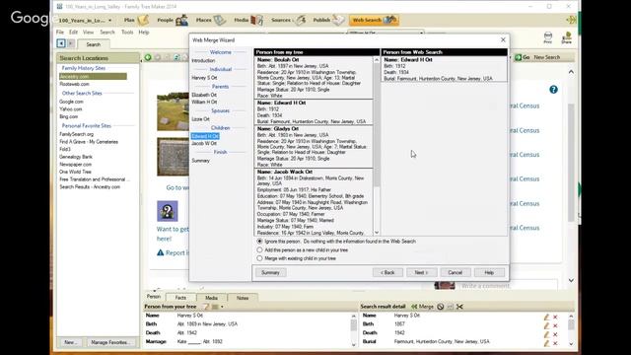631x355 pixels.
Task: Select 'Add this person as a new child' option
Action: (259, 249)
